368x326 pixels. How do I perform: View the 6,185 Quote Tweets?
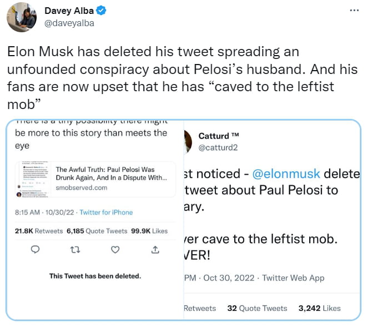click(93, 230)
